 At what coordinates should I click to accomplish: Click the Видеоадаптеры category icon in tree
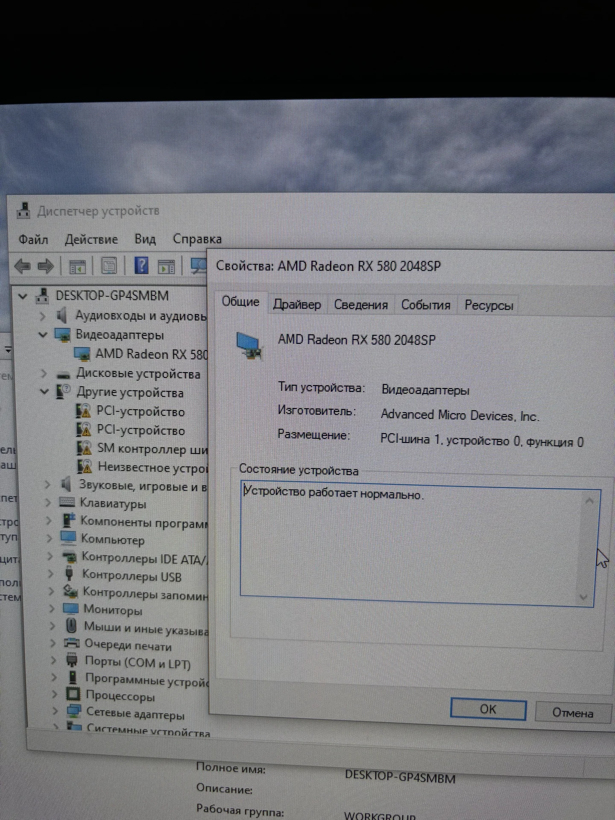tap(62, 335)
